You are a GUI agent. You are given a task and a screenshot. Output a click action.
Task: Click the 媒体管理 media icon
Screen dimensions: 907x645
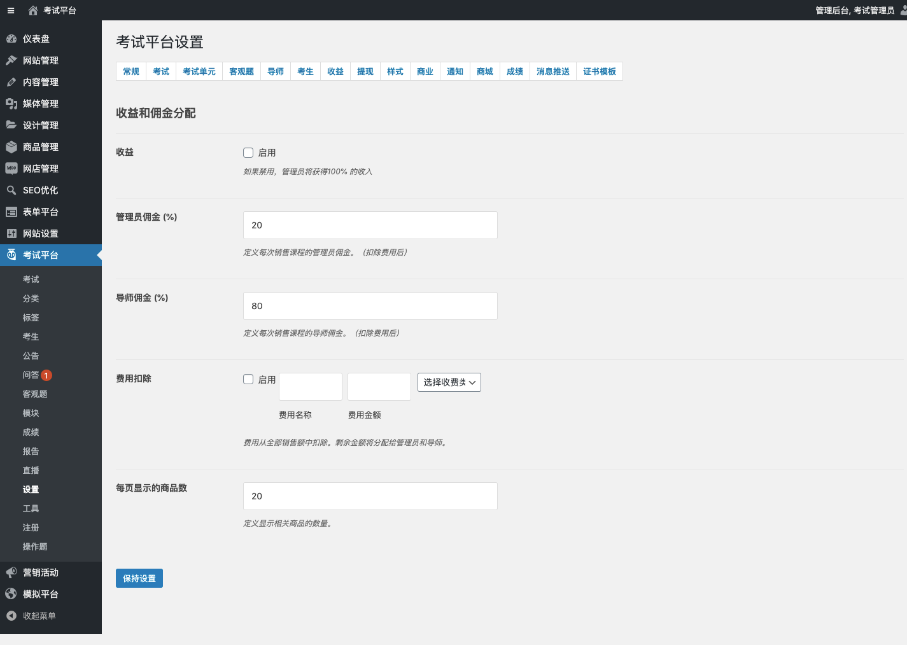click(x=11, y=104)
